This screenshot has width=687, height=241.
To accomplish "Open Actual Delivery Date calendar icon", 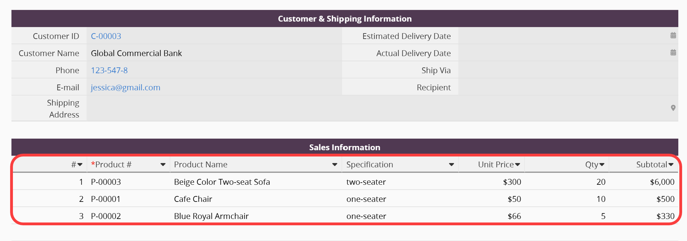I will (673, 53).
